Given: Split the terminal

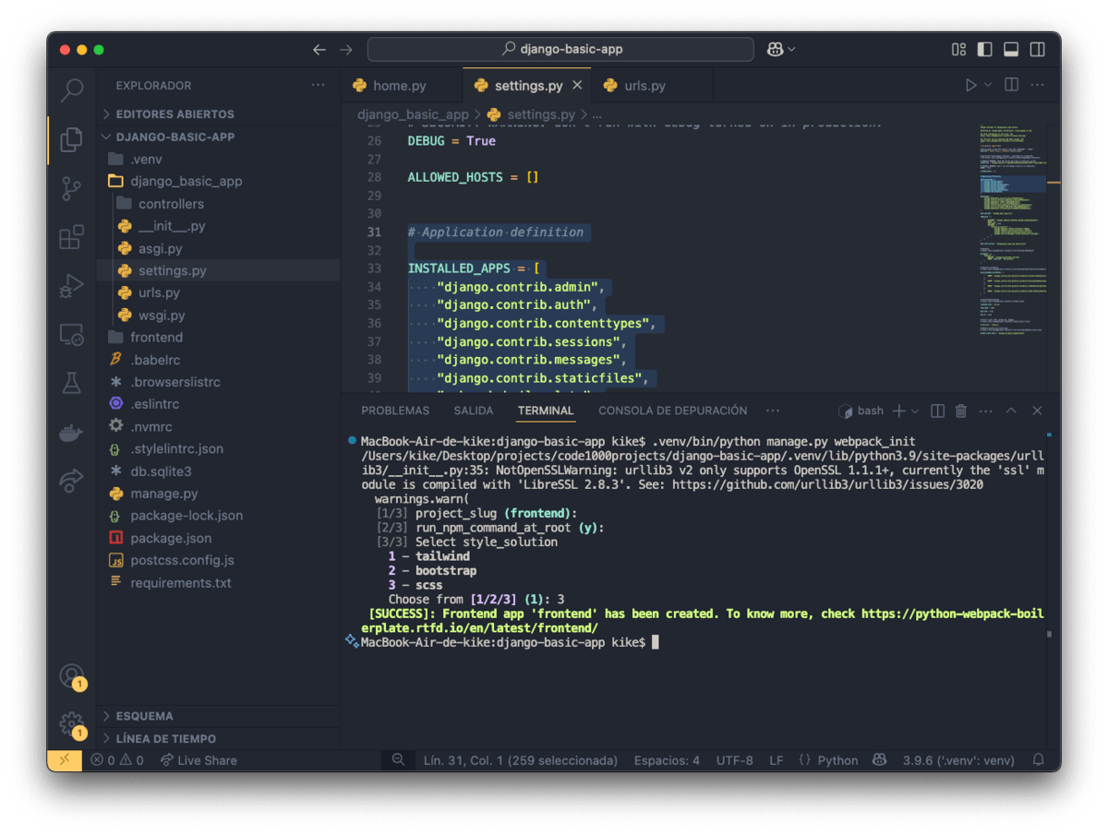Looking at the screenshot, I should (937, 411).
